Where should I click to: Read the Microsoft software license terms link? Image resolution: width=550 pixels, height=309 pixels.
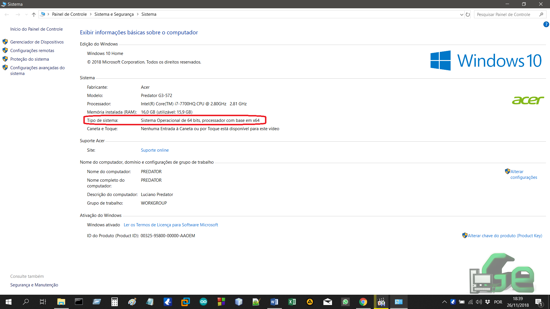tap(171, 225)
